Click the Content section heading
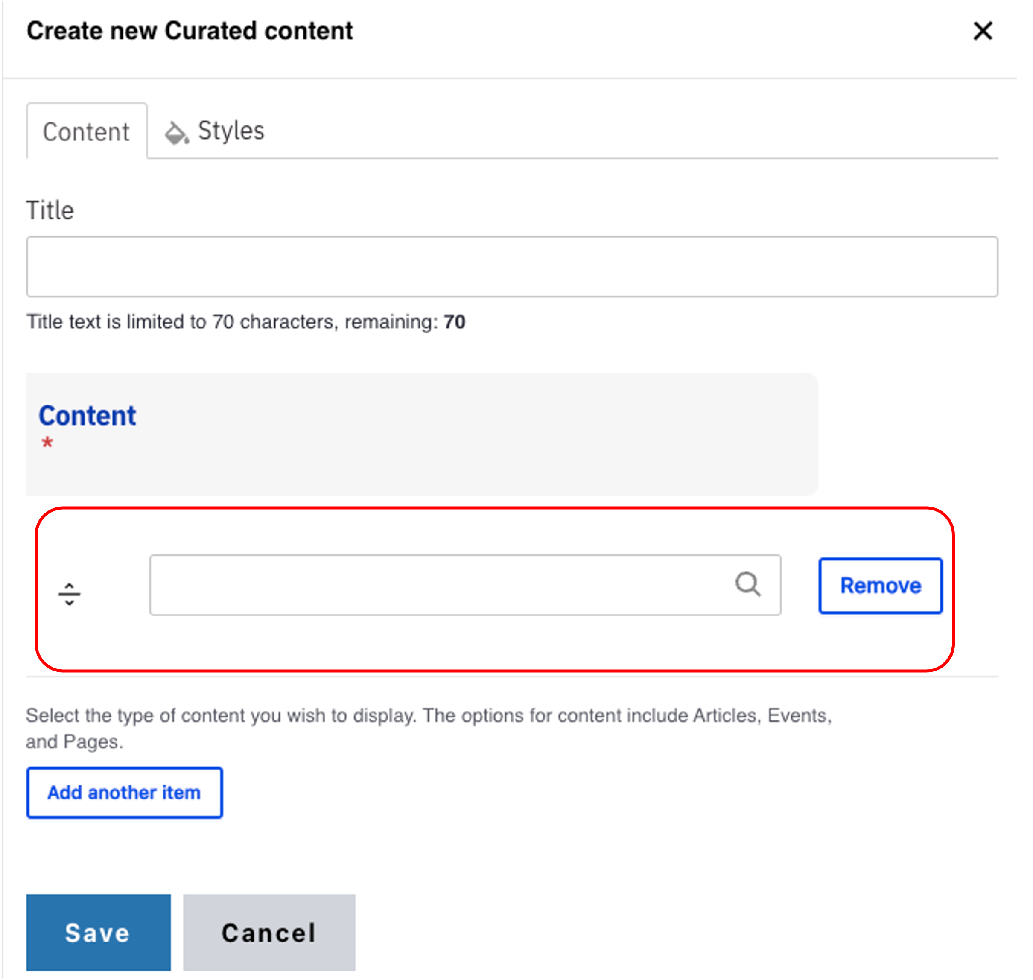The image size is (1033, 980). point(87,416)
